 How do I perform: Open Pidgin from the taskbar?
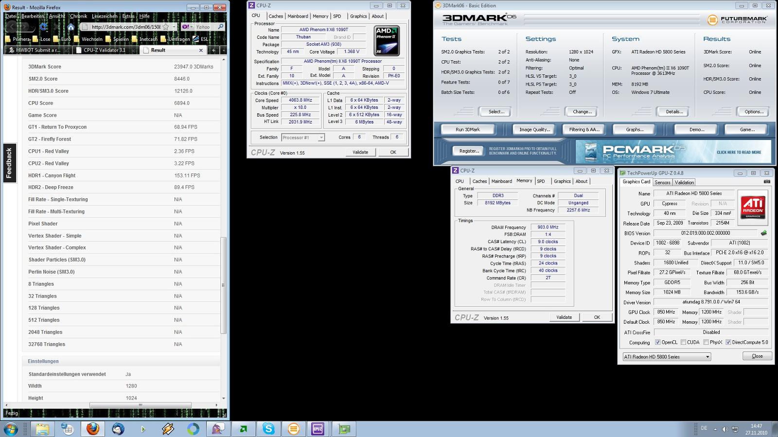click(x=218, y=429)
